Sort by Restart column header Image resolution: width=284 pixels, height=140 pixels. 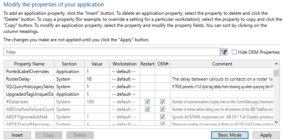tap(147, 64)
